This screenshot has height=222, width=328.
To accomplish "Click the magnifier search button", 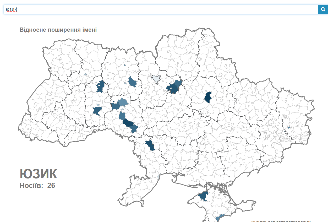I will click(323, 10).
